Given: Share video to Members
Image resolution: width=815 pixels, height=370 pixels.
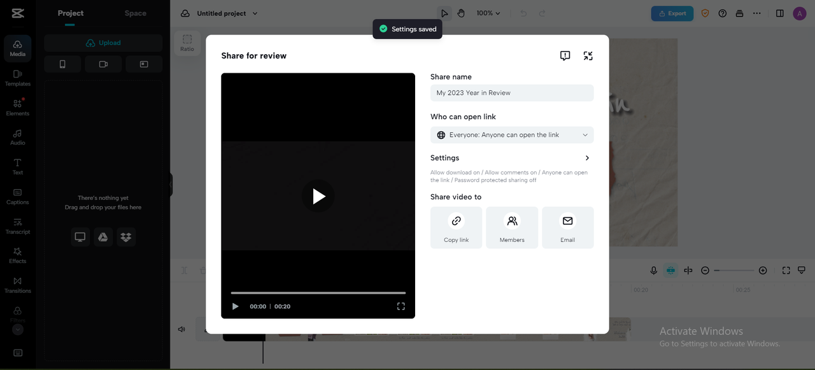Looking at the screenshot, I should coord(512,227).
